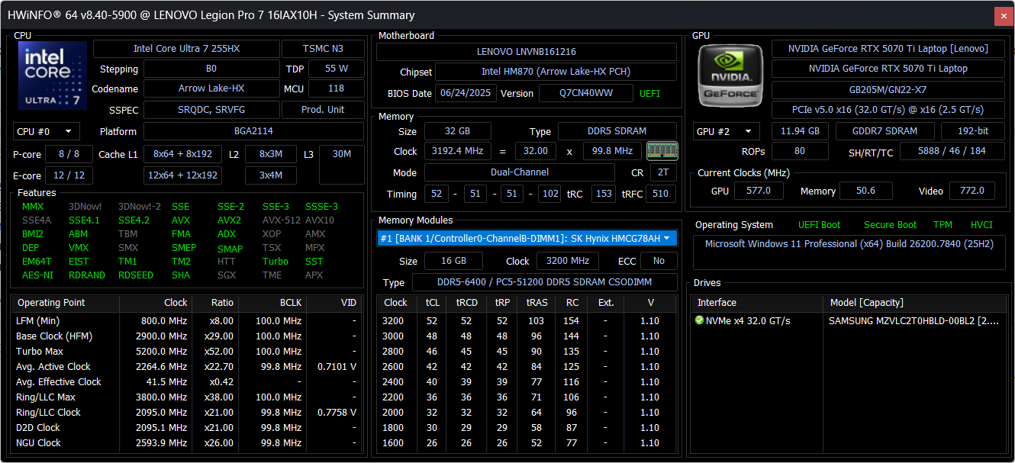Screen dimensions: 1015x463
Task: Click the VID column header
Action: [333, 303]
